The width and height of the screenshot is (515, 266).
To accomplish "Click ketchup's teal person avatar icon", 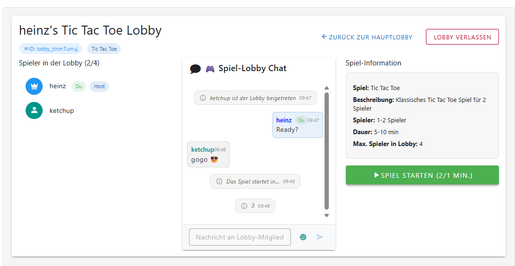I will (34, 110).
